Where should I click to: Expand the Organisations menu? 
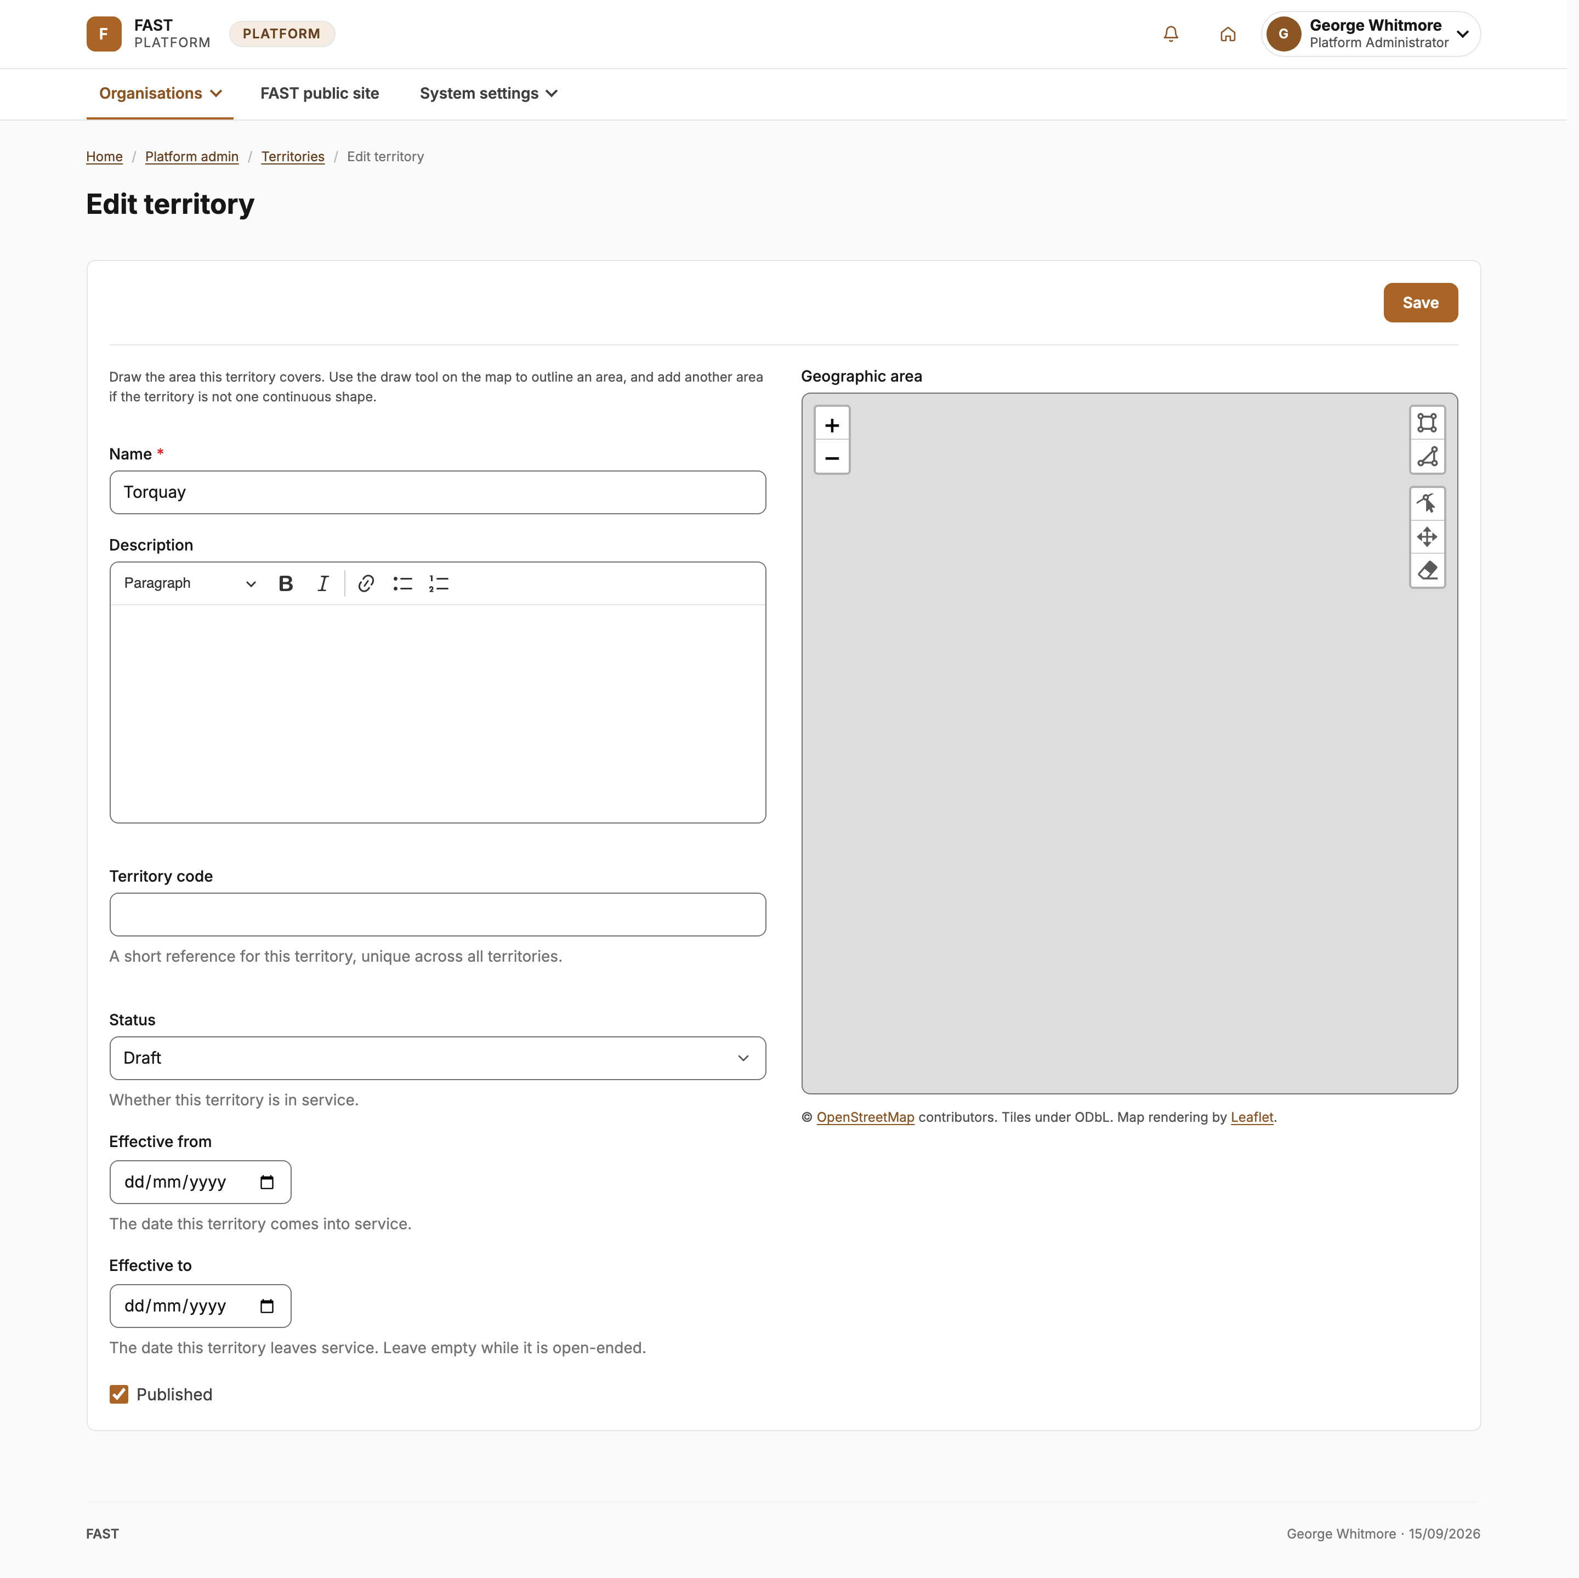coord(160,93)
